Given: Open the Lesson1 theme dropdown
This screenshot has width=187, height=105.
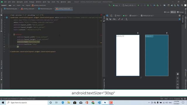Looking at the screenshot, I should 134,15.
